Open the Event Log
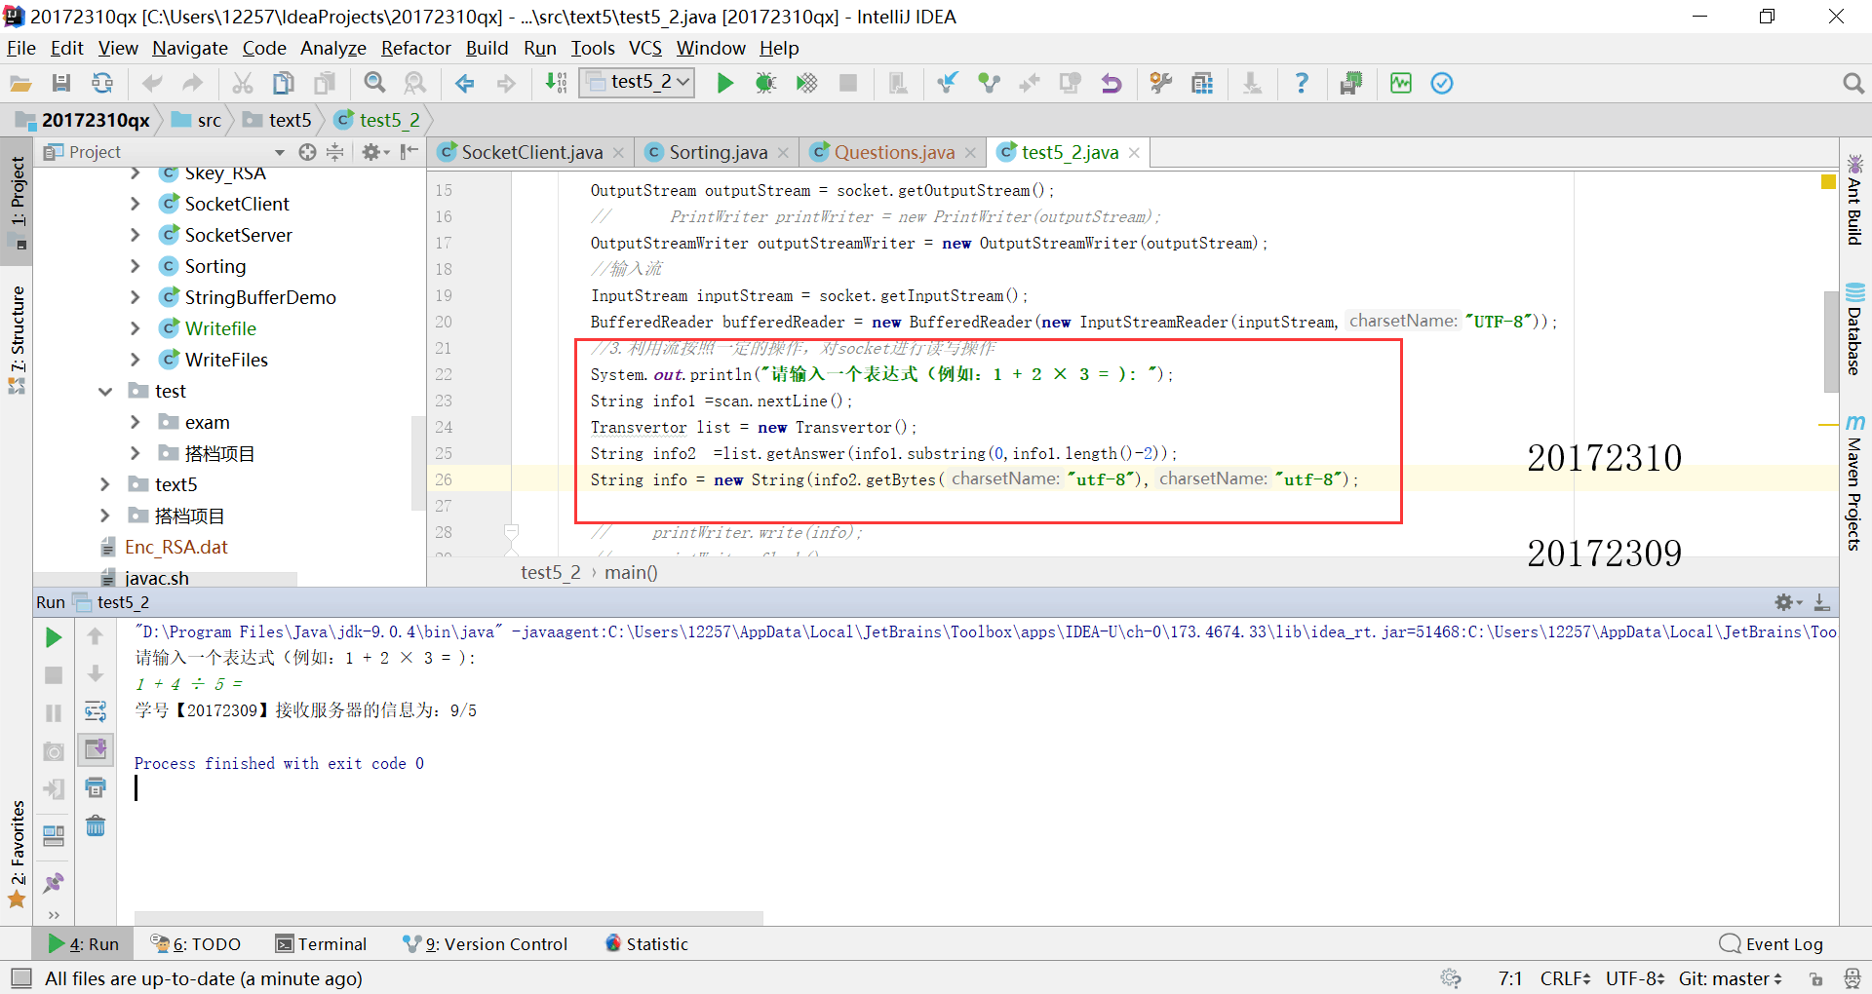 (1772, 943)
